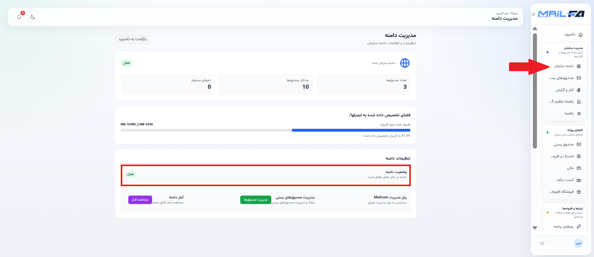The width and height of the screenshot is (594, 257).
Task: Click the purple مشاهده آمار button
Action: [140, 200]
